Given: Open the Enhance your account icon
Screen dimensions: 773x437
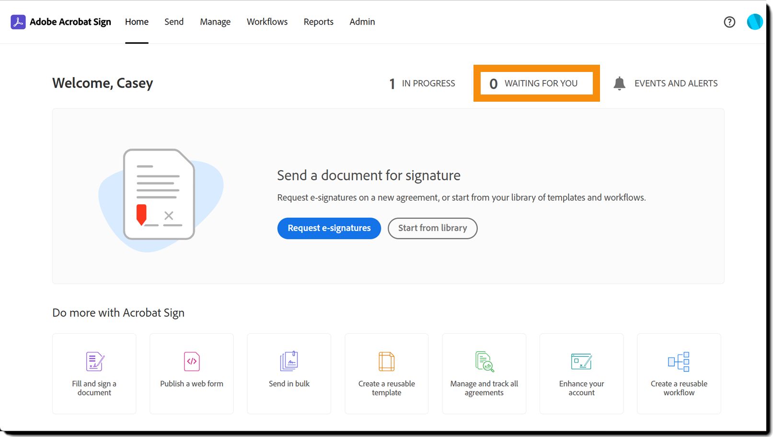Looking at the screenshot, I should [x=581, y=362].
